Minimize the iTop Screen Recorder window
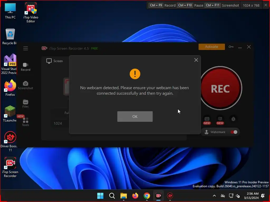Image resolution: width=270 pixels, height=202 pixels. [x=240, y=47]
